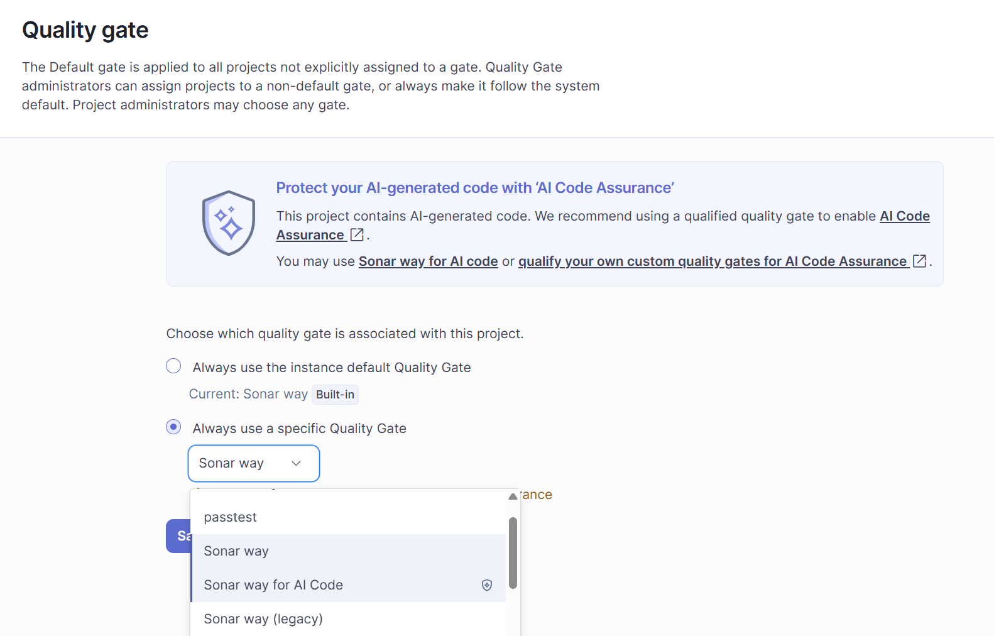
Task: Click the partially hidden Save button
Action: 178,536
